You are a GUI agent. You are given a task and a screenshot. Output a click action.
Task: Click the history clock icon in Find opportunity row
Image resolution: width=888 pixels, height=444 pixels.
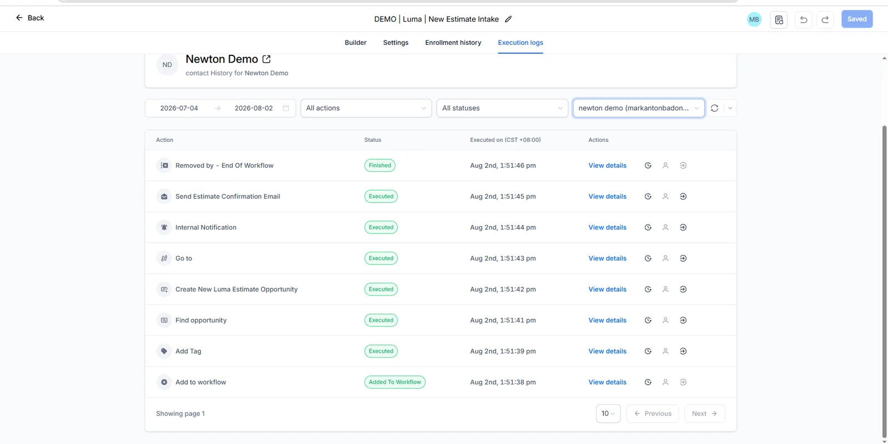point(648,320)
